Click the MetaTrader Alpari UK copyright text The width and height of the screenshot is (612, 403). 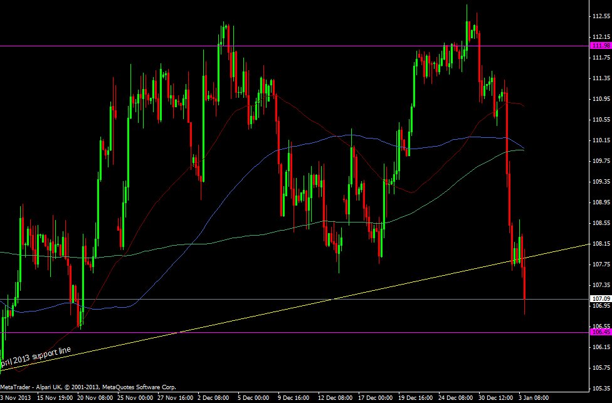point(88,387)
